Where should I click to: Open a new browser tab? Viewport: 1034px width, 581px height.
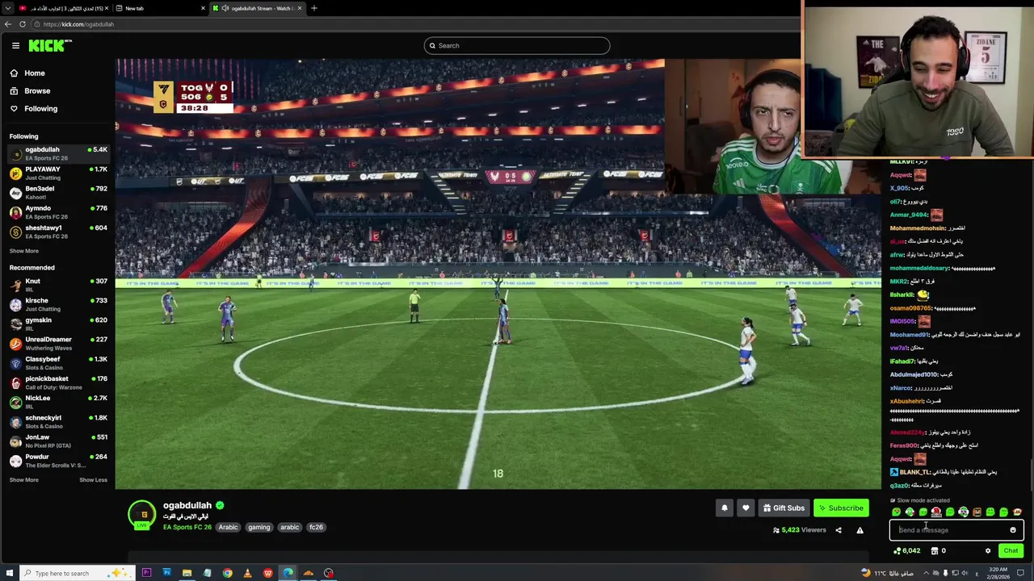pos(314,8)
